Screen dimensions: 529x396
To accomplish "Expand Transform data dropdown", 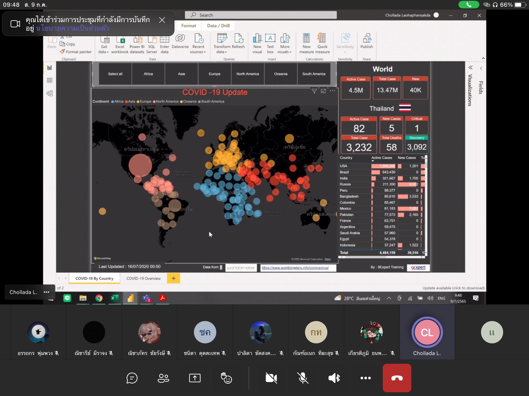I will (x=222, y=44).
